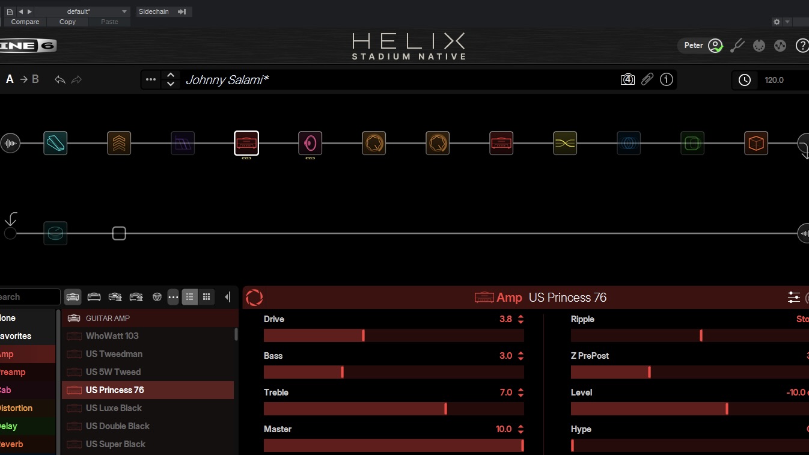The height and width of the screenshot is (455, 809).
Task: Switch to list view of models
Action: click(x=190, y=297)
